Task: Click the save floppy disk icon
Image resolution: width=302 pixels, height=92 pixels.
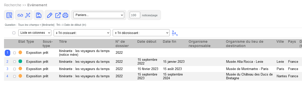Action: [x=39, y=15]
